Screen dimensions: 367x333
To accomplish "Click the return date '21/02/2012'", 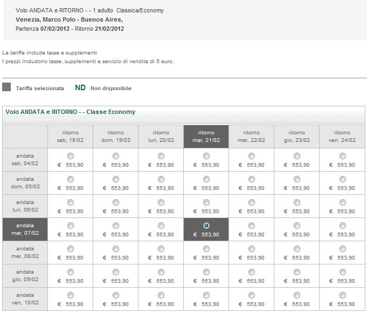I will tap(109, 29).
